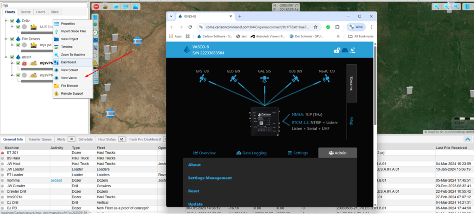
Task: Toggle the 3D view icon
Action: click(x=116, y=6)
